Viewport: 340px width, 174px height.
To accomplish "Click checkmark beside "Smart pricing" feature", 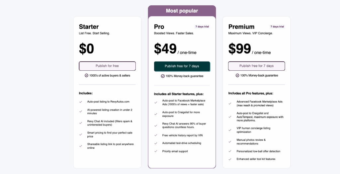I will click(81, 134).
